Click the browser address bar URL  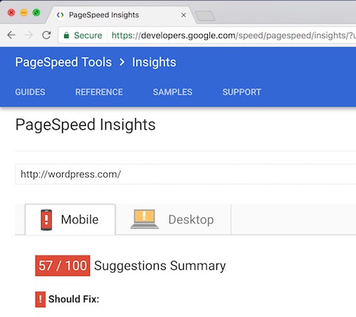(234, 36)
